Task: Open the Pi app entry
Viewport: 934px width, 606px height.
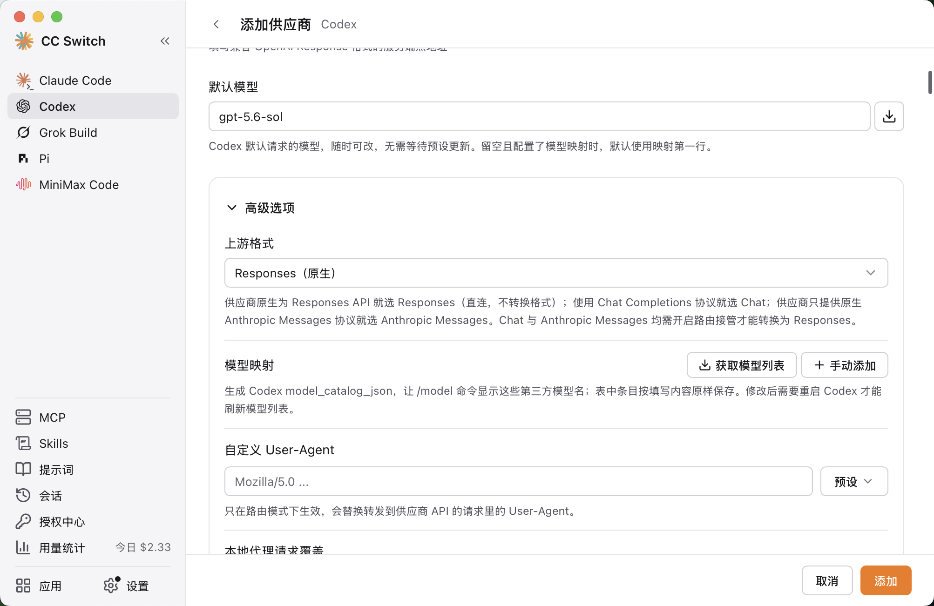Action: [x=93, y=159]
